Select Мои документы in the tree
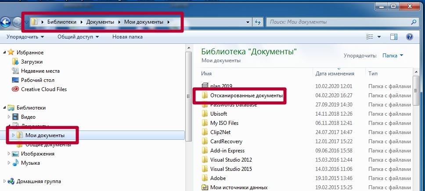The height and width of the screenshot is (191, 425). (x=45, y=135)
